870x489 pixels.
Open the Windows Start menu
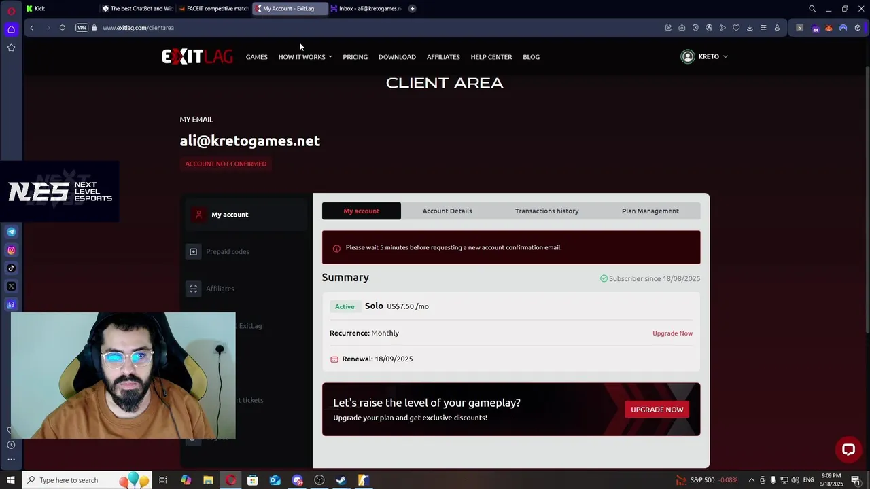tap(10, 480)
